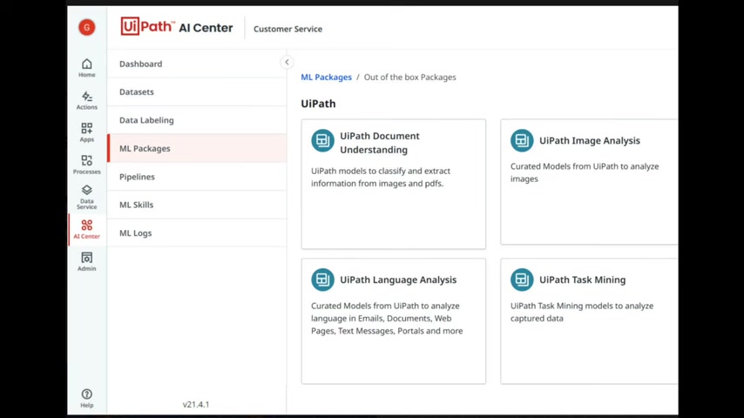Select AI Center in the left rail
The height and width of the screenshot is (418, 744).
[87, 230]
